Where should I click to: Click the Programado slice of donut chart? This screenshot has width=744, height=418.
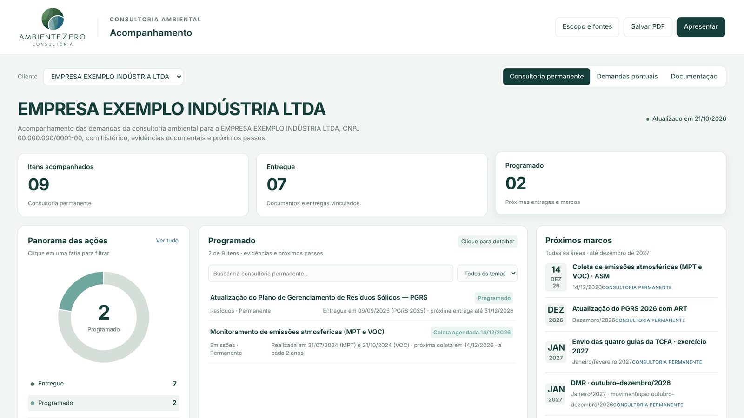(78, 287)
